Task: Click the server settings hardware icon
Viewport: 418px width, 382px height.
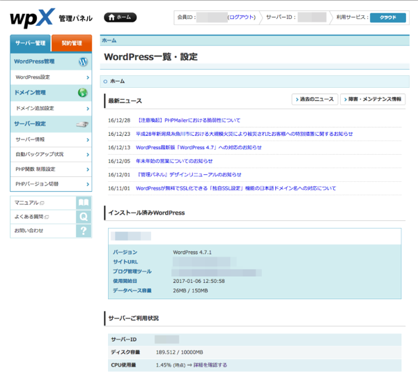Action: point(84,124)
